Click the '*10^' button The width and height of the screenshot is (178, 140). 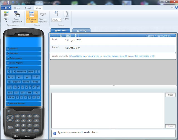click(x=36, y=77)
